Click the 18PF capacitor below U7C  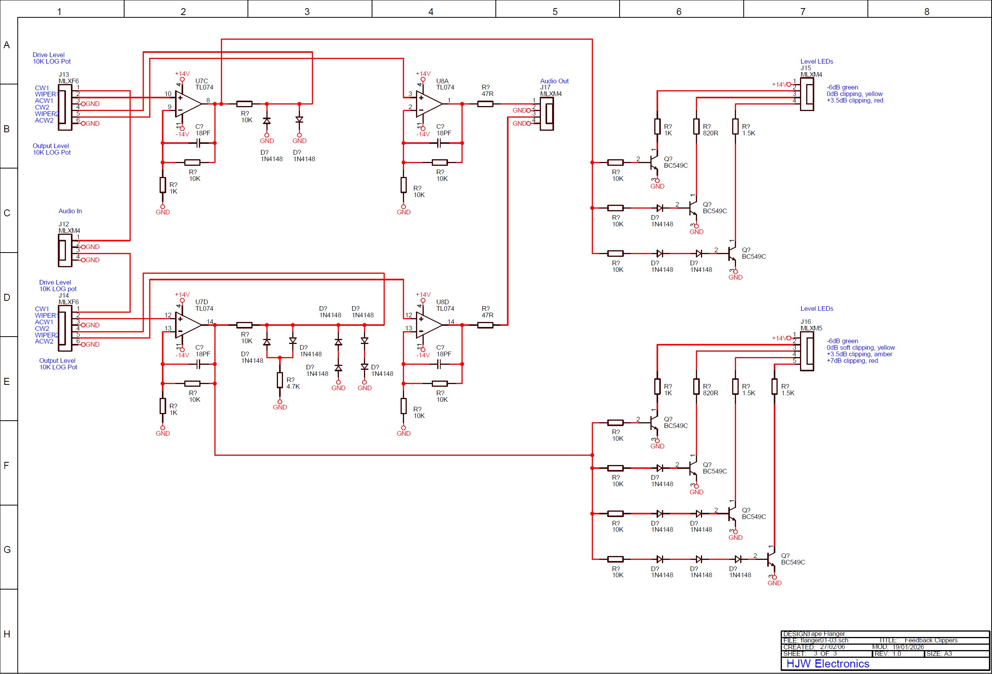click(x=198, y=143)
